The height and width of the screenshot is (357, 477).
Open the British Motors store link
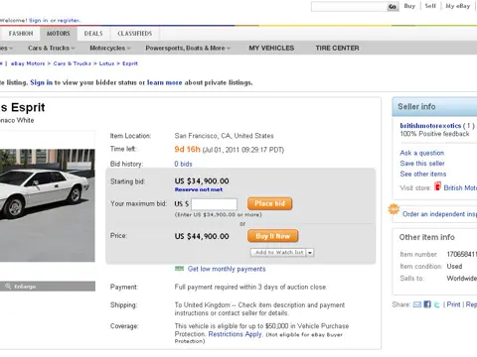460,187
